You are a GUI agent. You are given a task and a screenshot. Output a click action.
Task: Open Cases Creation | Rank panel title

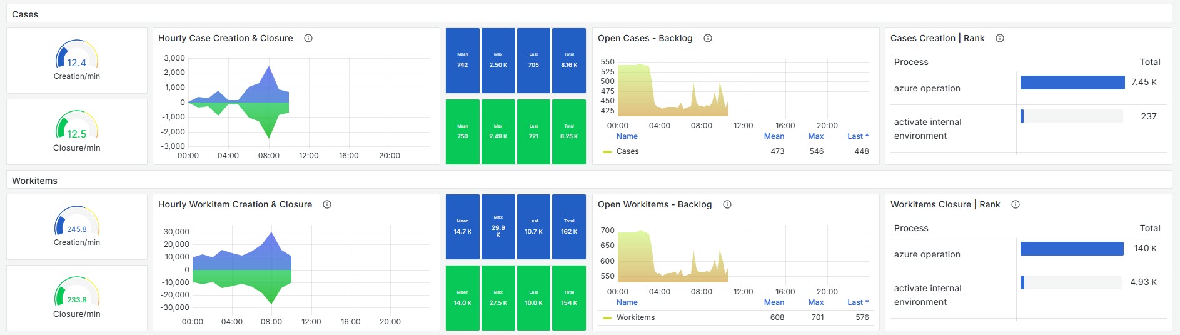click(x=937, y=38)
